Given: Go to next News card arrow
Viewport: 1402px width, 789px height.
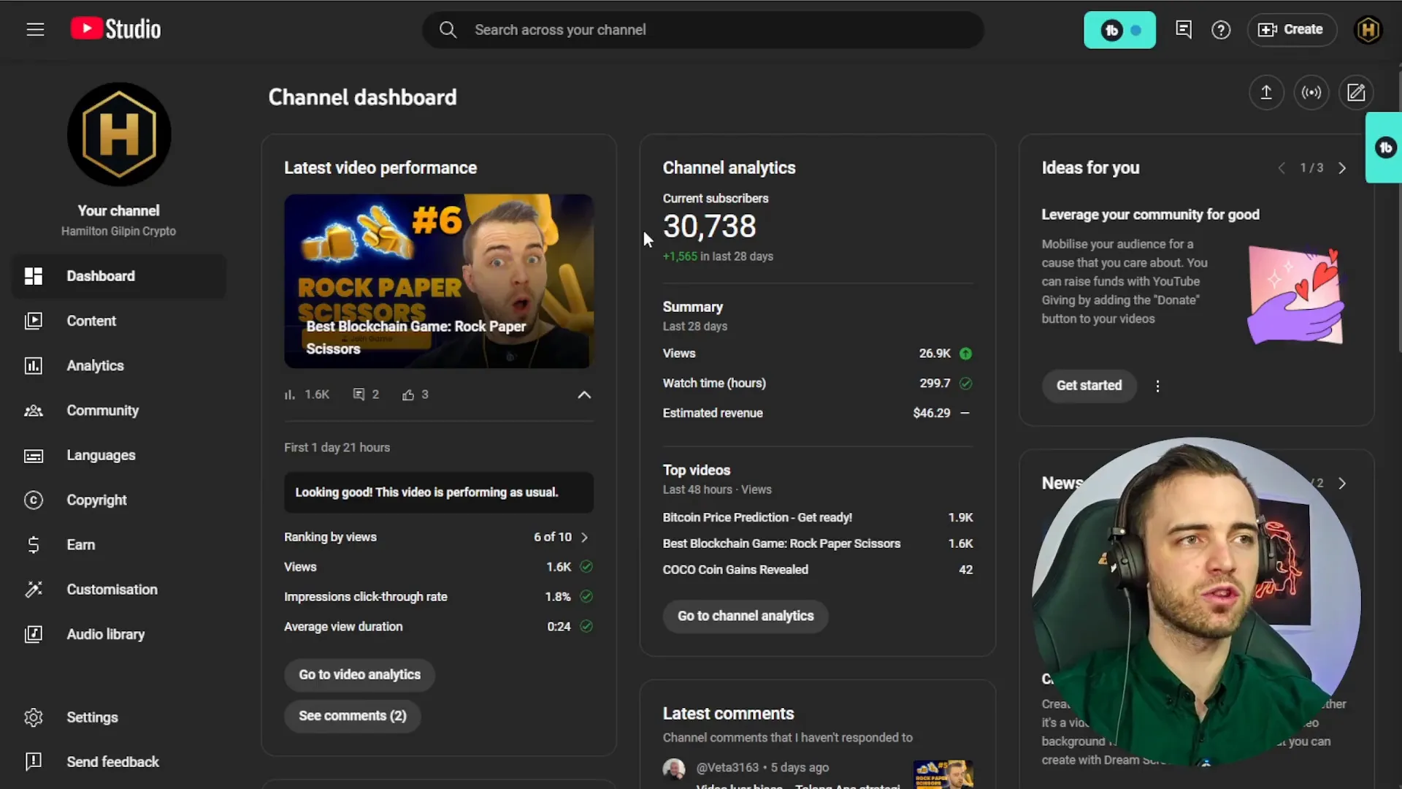Looking at the screenshot, I should coord(1342,484).
